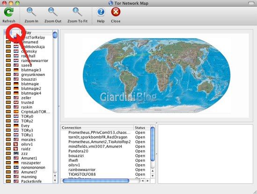Click the bandwidth status icon beside morales
257x194 pixels.
(8, 139)
